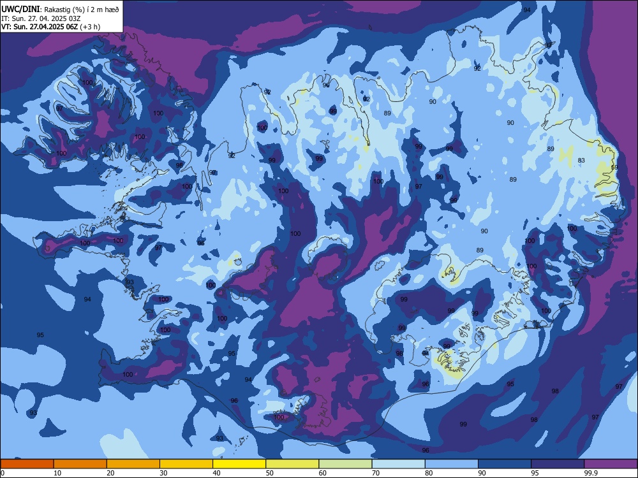The height and width of the screenshot is (478, 638).
Task: Pick the light green 60–70 legend swatch
Action: point(345,464)
